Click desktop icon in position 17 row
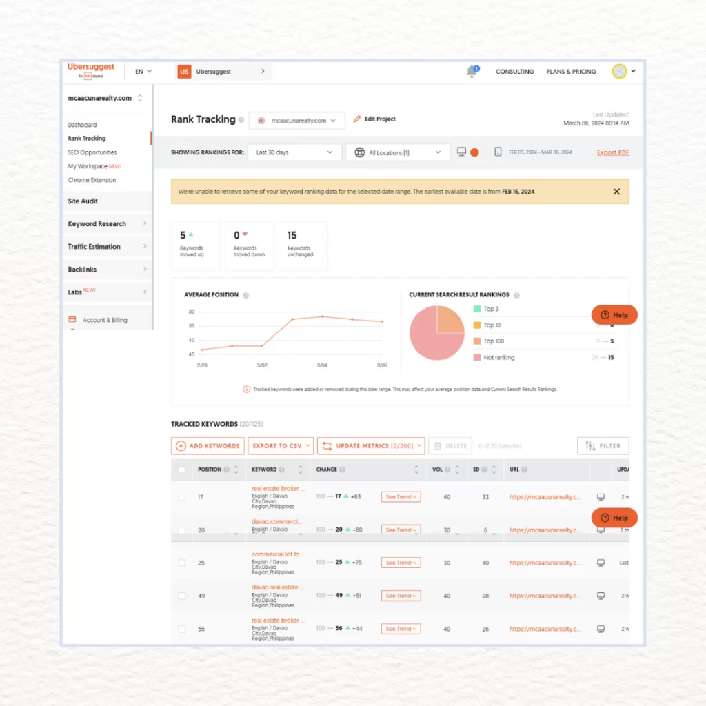 601,497
